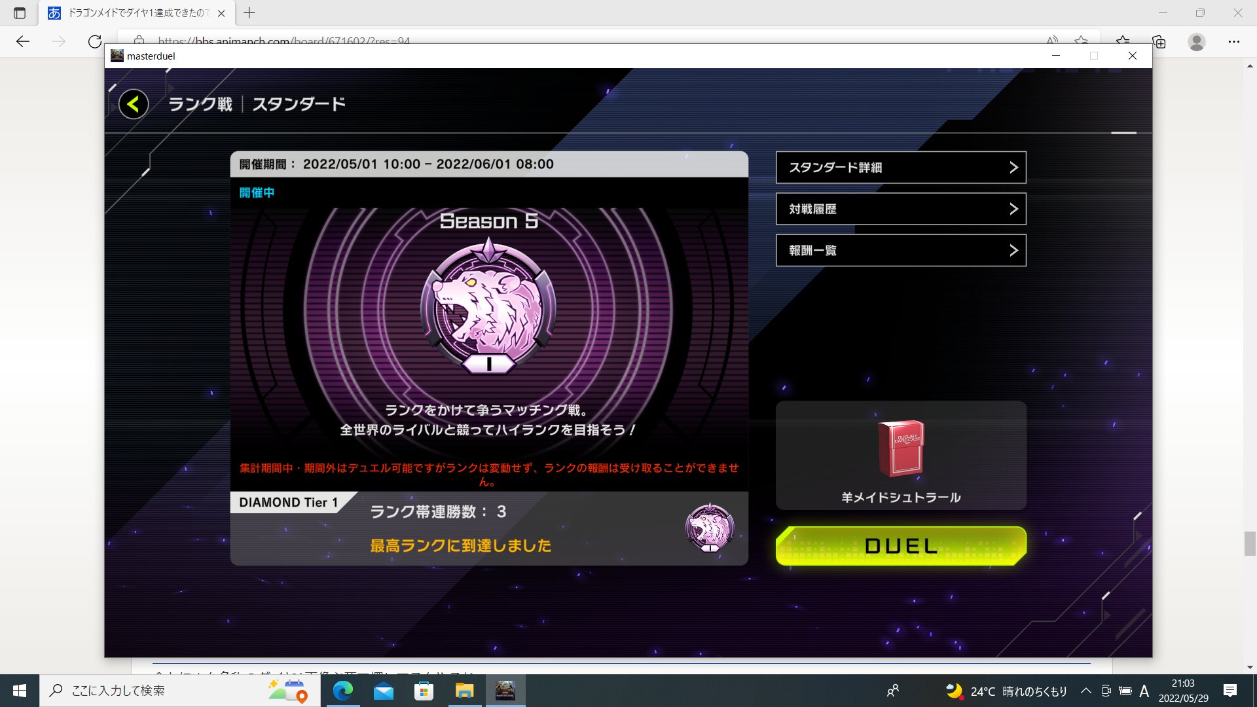The image size is (1257, 707).
Task: Open the notification center icon
Action: point(1230,691)
